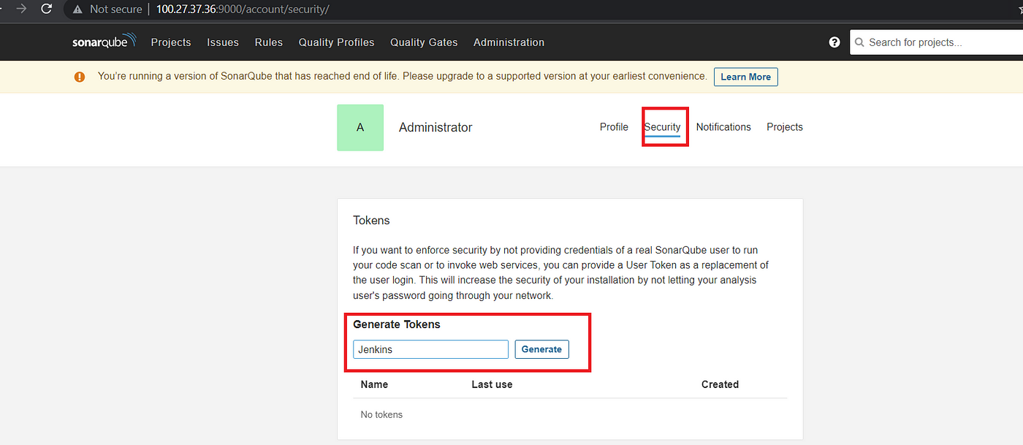The height and width of the screenshot is (445, 1023).
Task: Click the Not secure warning icon
Action: (77, 9)
